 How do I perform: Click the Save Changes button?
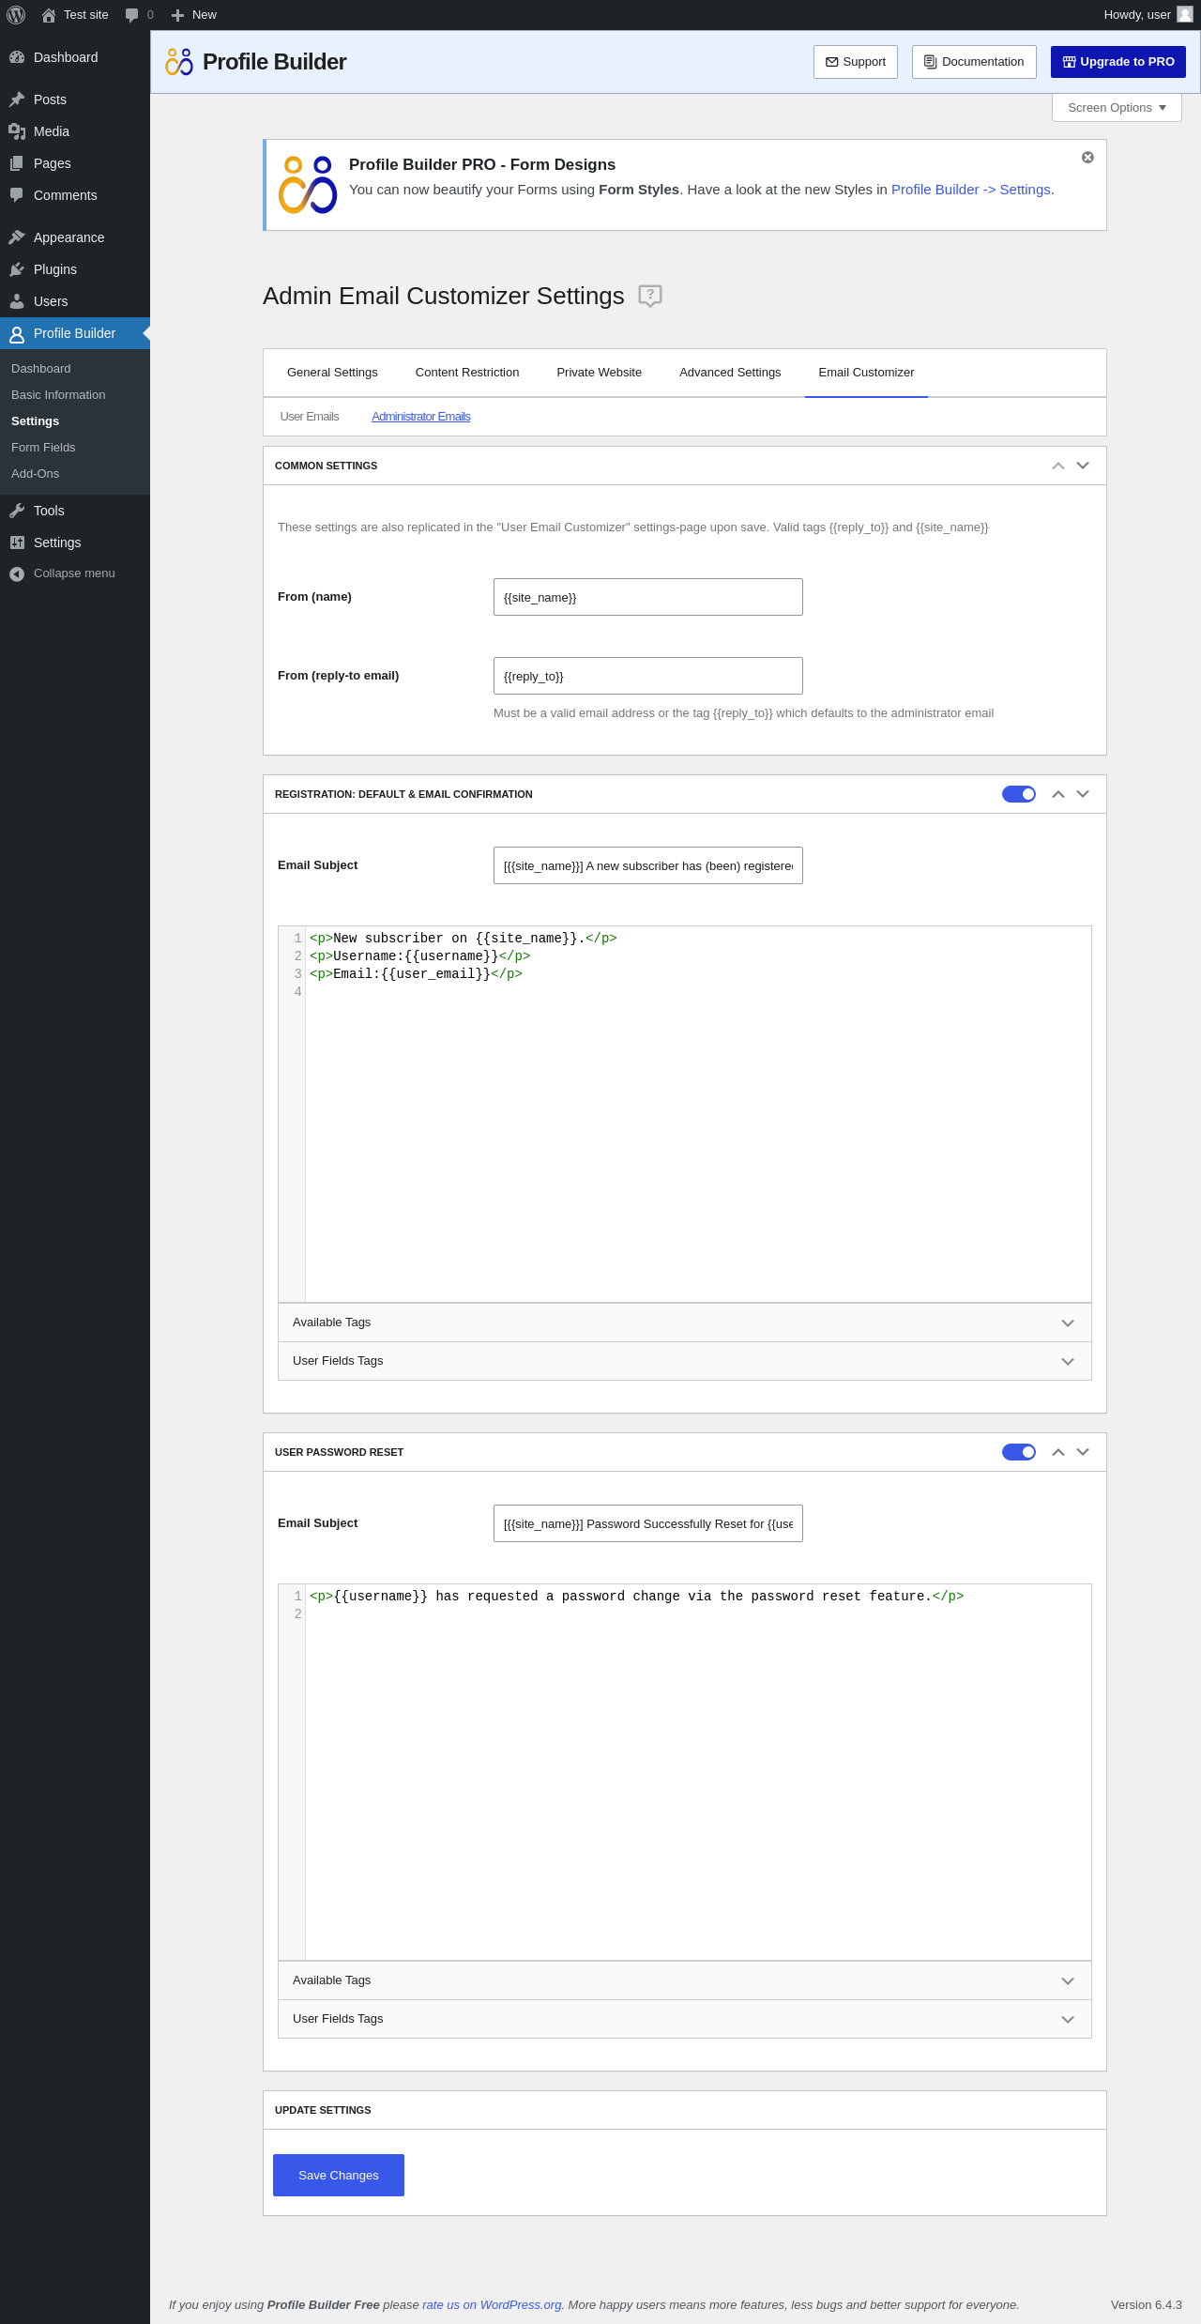[339, 2175]
